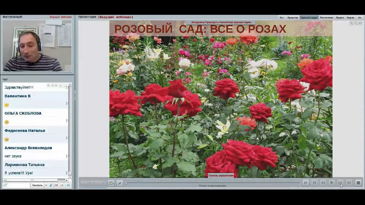The width and height of the screenshot is (365, 205).
Task: Open the slide list icon beside the pencil
Action: pyautogui.click(x=111, y=183)
